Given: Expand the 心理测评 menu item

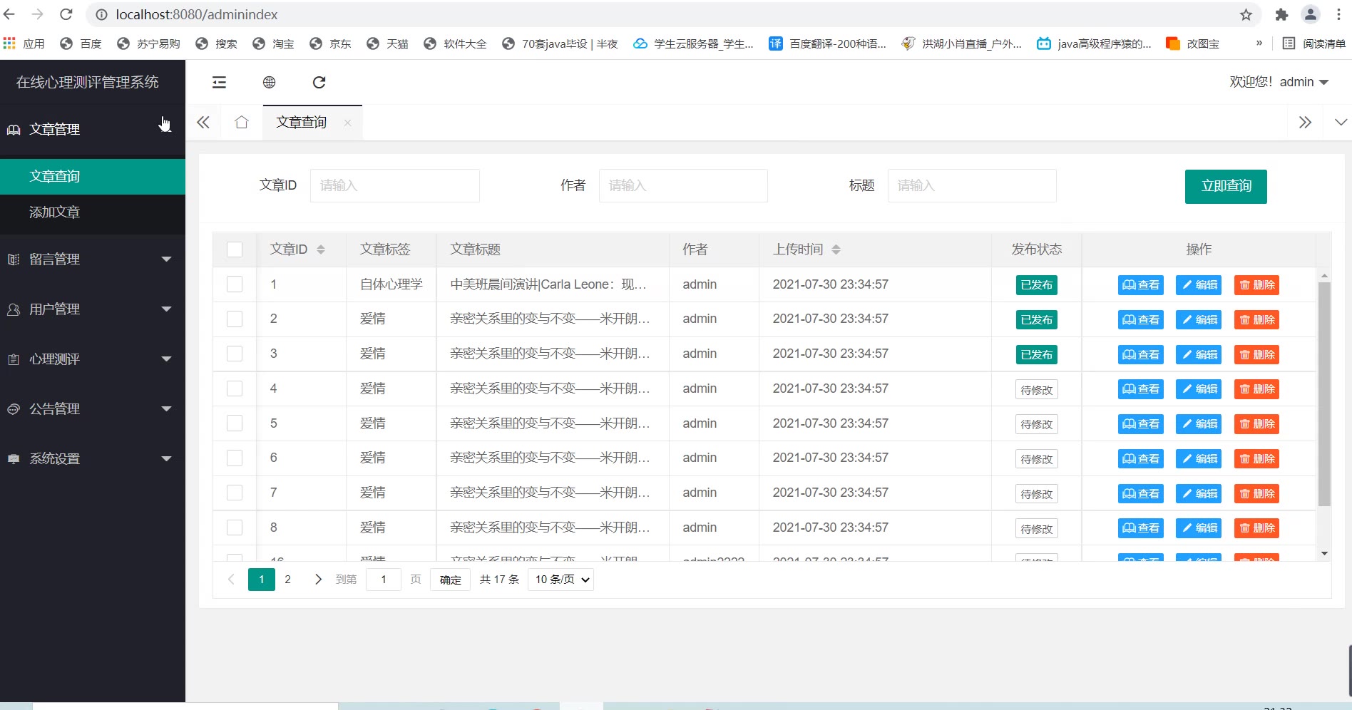Looking at the screenshot, I should tap(93, 359).
